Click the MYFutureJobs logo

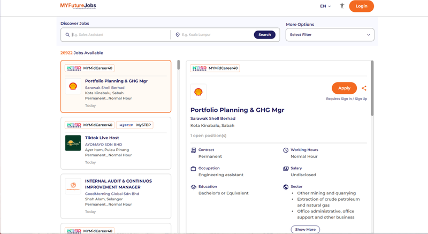pyautogui.click(x=78, y=6)
